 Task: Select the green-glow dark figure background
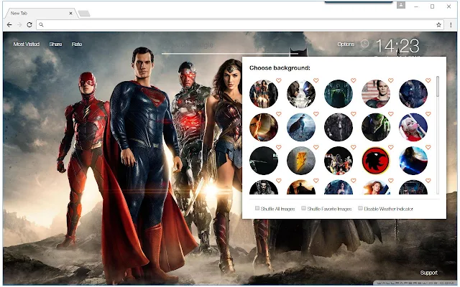339,94
